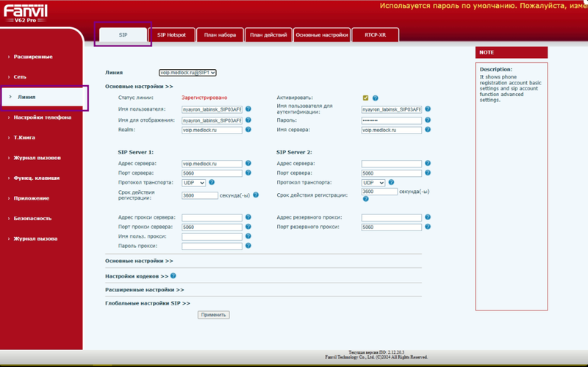The image size is (588, 367).
Task: Click help icon for Имя польз. прокси
Action: point(248,236)
